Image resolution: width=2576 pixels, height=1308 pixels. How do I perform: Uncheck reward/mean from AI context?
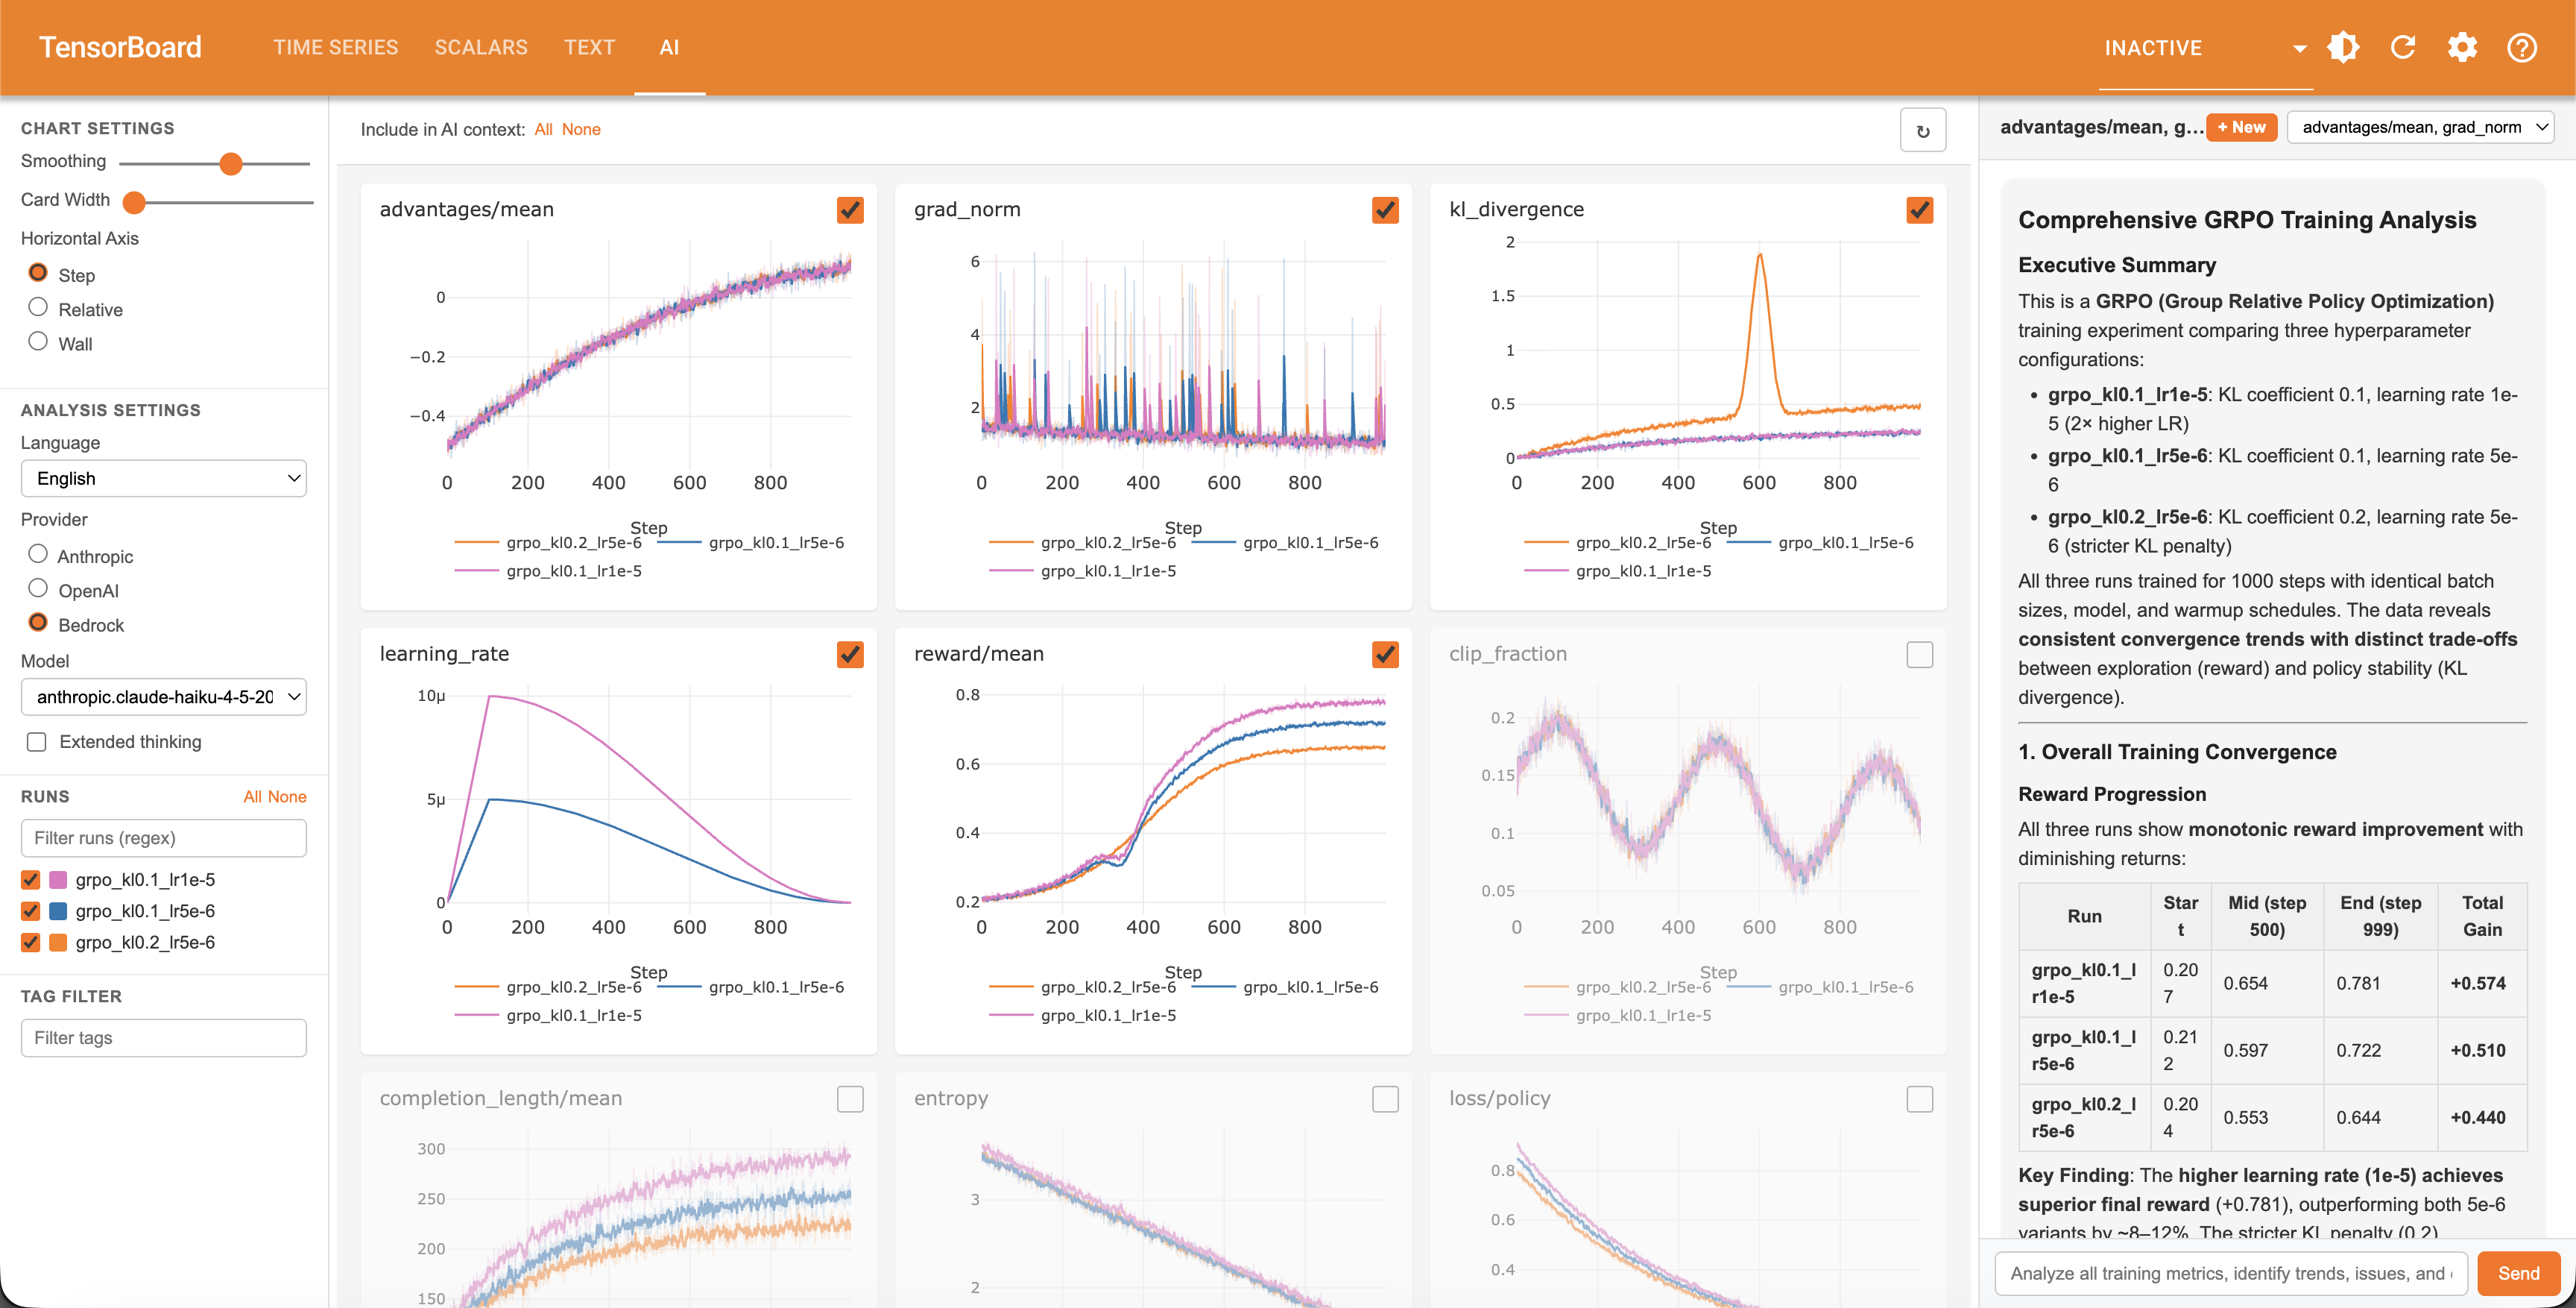(1385, 655)
